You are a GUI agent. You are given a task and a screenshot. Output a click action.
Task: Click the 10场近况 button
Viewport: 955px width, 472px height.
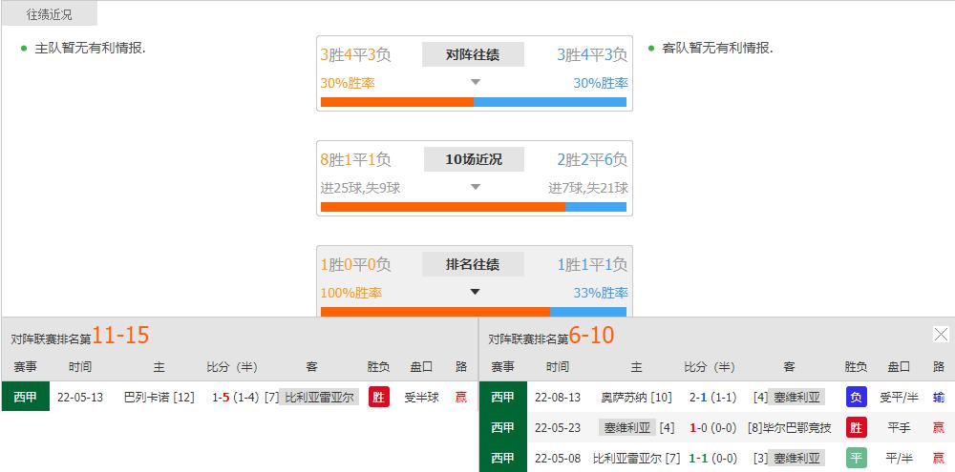click(x=474, y=159)
